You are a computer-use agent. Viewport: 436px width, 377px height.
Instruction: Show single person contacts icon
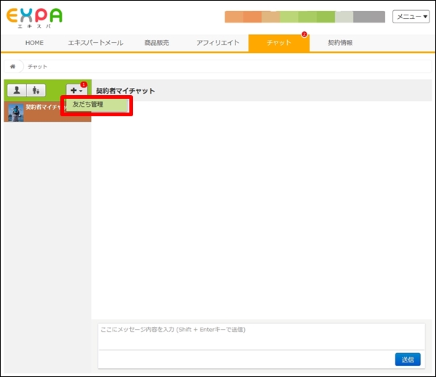[x=17, y=90]
